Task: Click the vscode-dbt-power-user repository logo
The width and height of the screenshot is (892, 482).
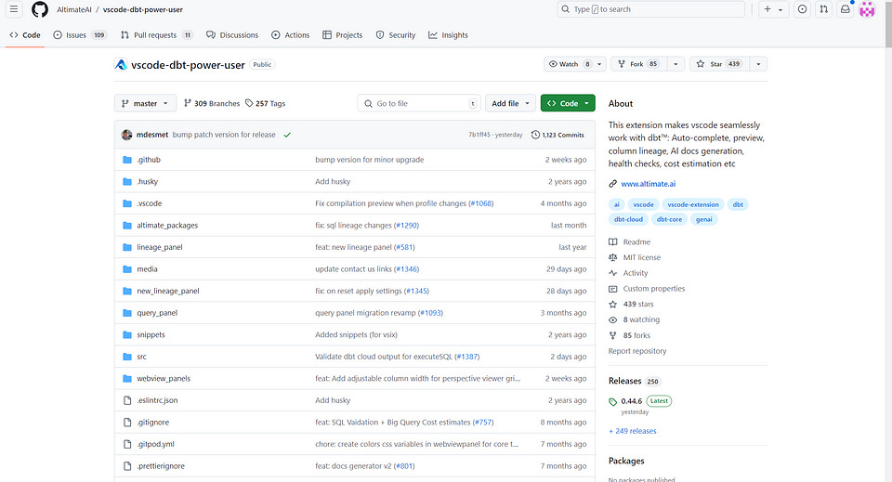Action: [x=121, y=65]
